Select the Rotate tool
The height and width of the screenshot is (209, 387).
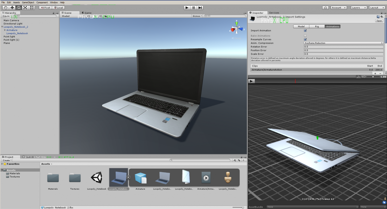19,8
